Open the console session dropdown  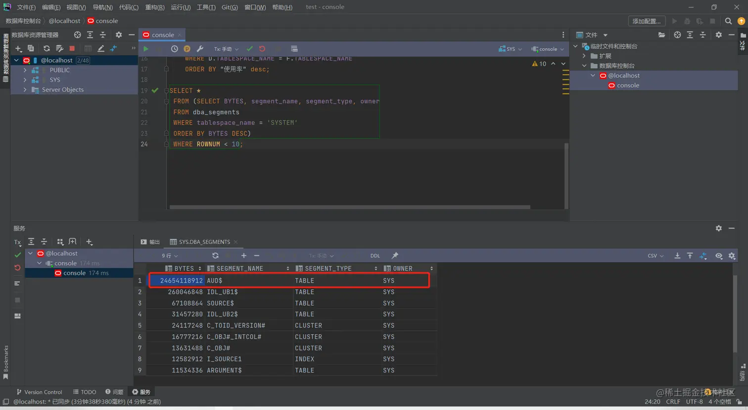(x=548, y=49)
